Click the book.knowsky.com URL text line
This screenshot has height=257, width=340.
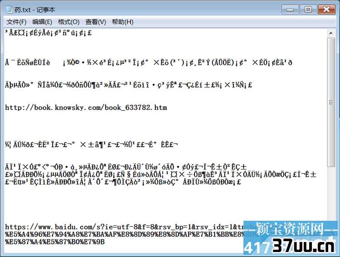click(86, 107)
